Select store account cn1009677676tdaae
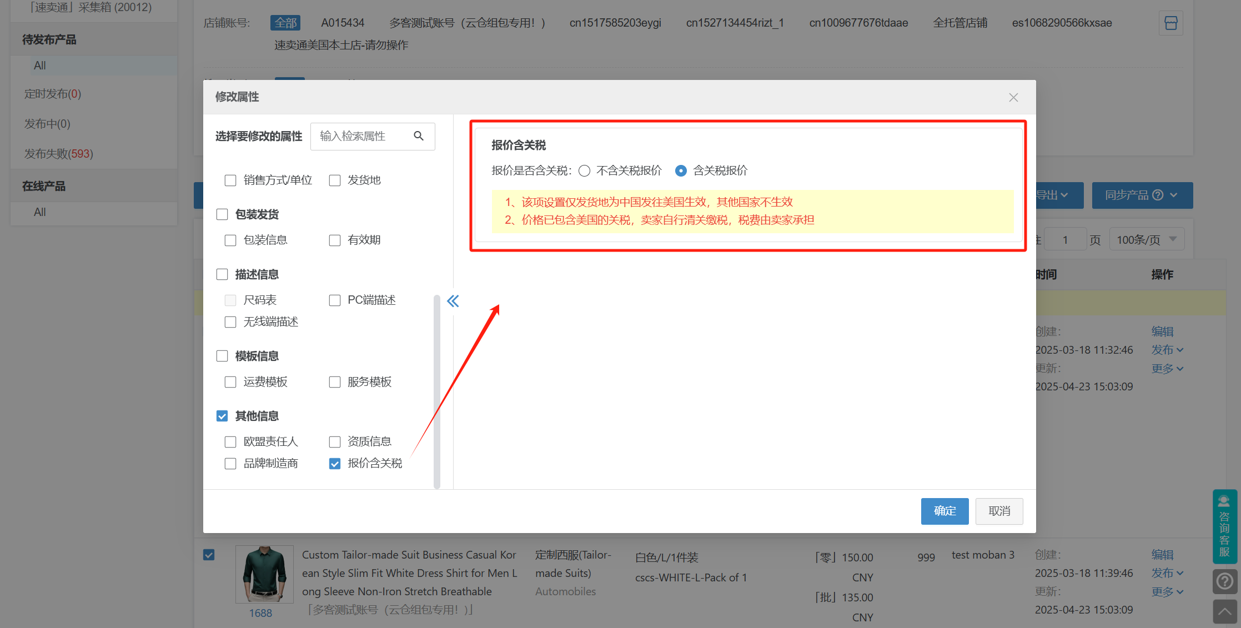 (x=858, y=23)
